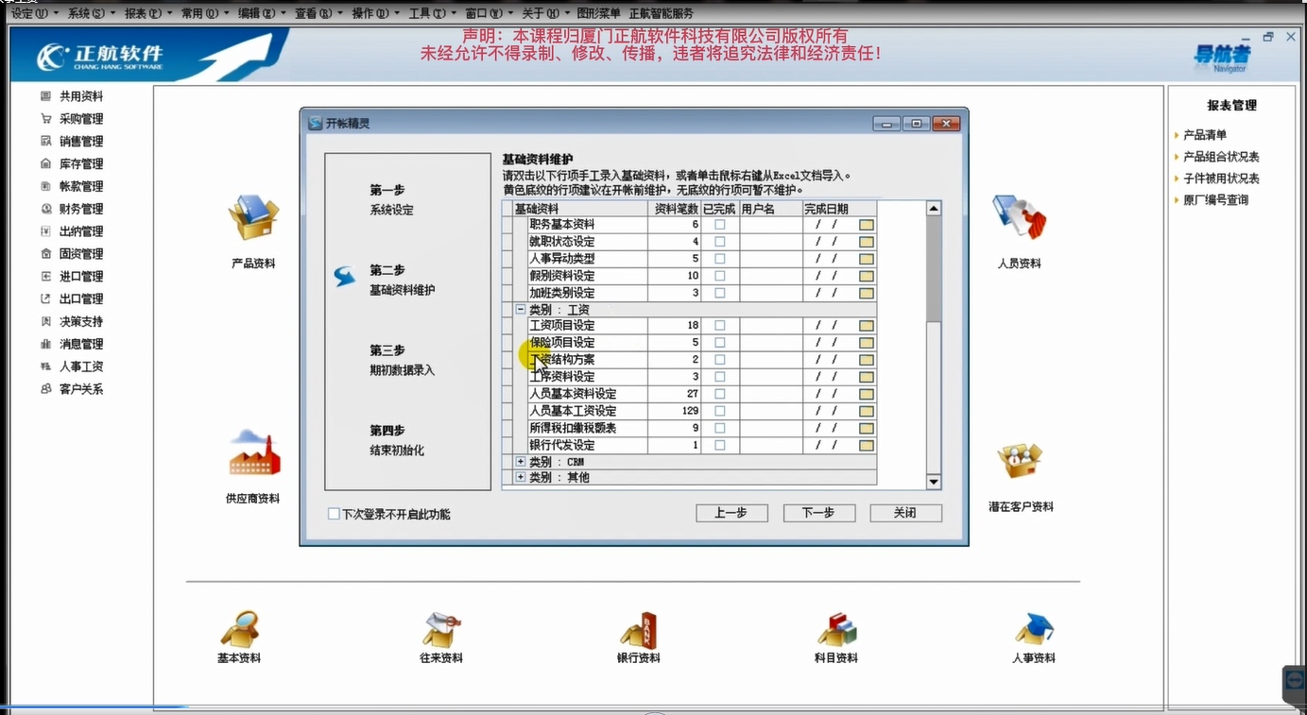Open the 基本资料 magnifier icon
This screenshot has height=715, width=1307.
239,629
